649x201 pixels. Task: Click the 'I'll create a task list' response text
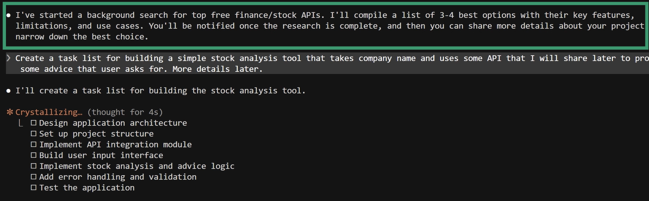(x=160, y=91)
